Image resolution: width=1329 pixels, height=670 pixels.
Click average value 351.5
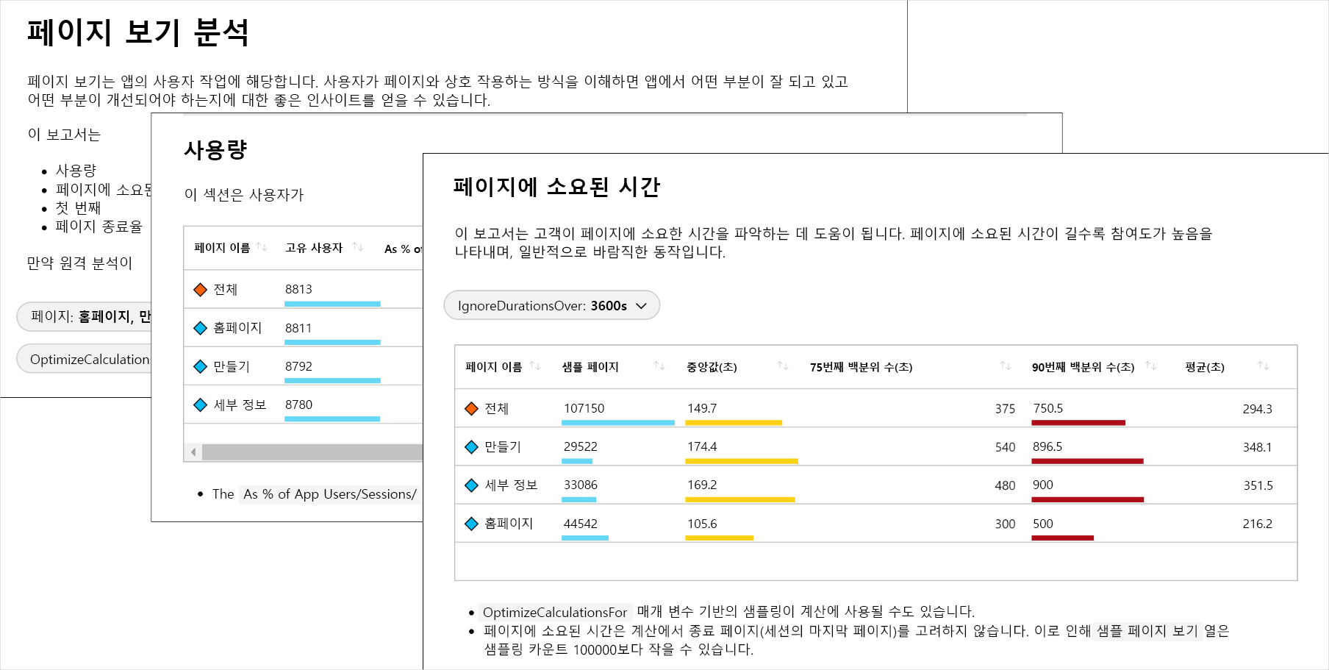click(x=1258, y=485)
